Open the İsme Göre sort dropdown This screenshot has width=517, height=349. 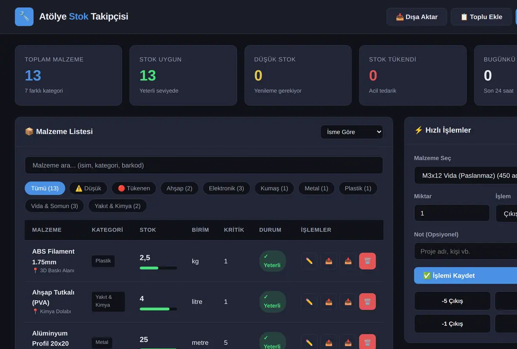coord(352,132)
